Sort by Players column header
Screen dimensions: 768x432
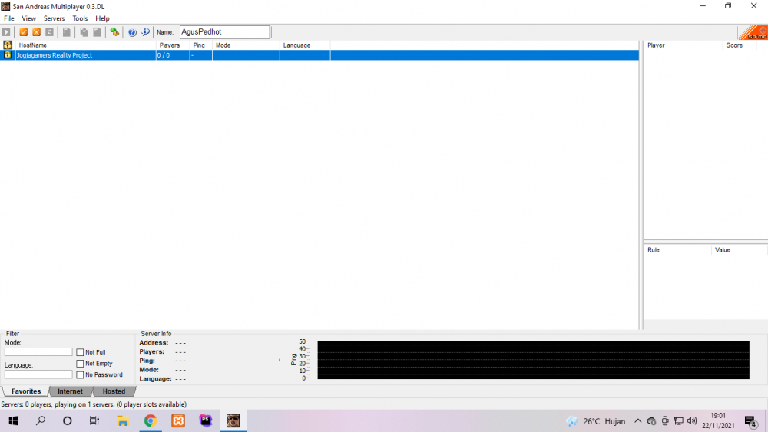173,45
